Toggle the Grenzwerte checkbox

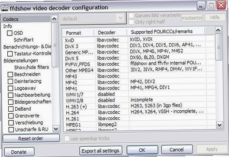(x=11, y=116)
